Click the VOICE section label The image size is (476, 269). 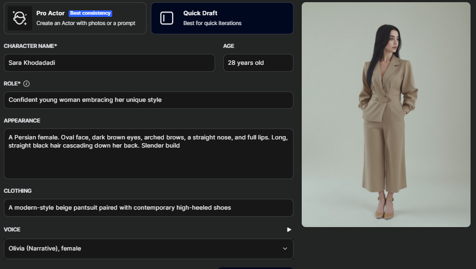click(x=12, y=230)
